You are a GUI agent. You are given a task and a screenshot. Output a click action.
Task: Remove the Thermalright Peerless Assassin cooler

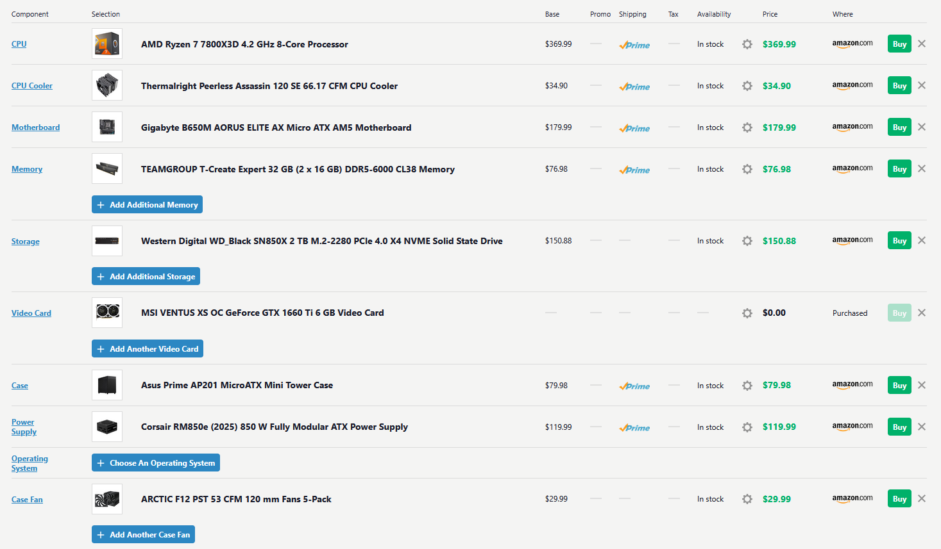click(922, 85)
